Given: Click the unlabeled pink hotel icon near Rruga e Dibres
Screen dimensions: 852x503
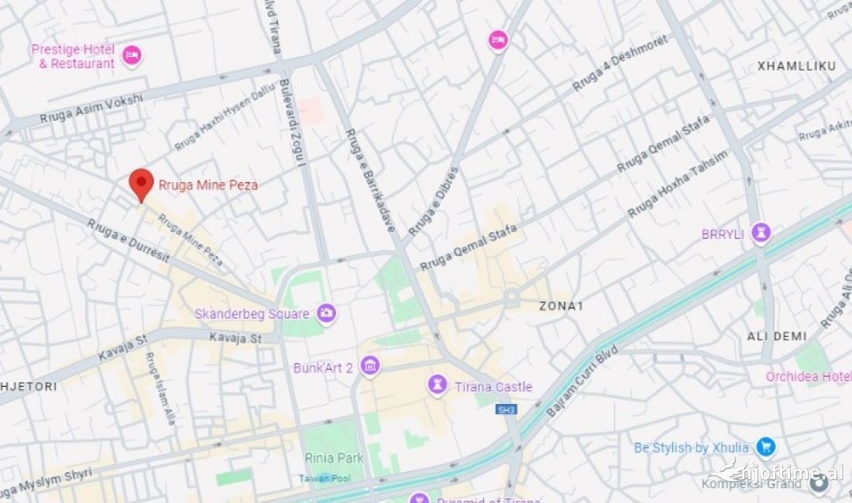Looking at the screenshot, I should coord(498,40).
